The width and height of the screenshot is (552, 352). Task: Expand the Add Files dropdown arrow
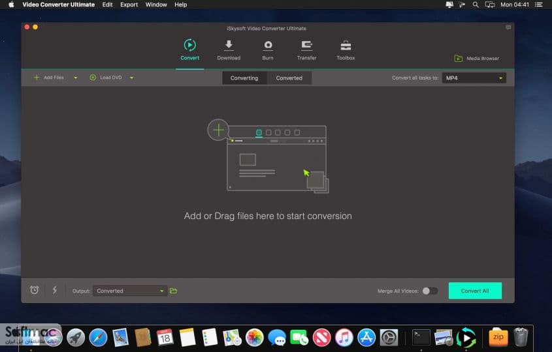tap(75, 78)
